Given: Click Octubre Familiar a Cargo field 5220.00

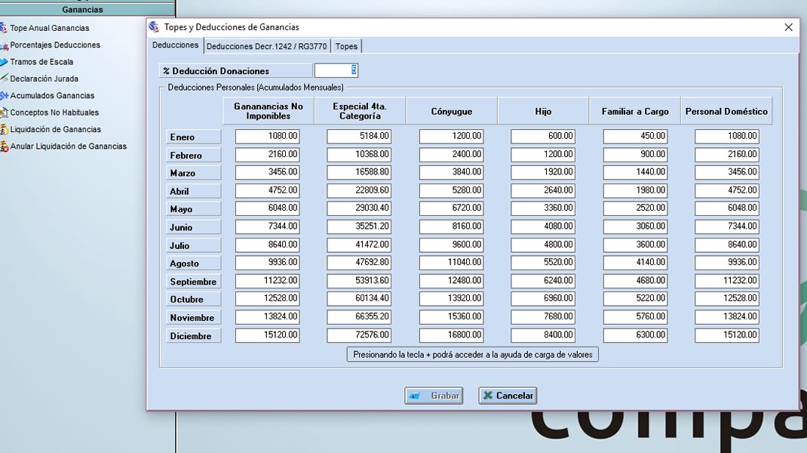Looking at the screenshot, I should pos(636,298).
